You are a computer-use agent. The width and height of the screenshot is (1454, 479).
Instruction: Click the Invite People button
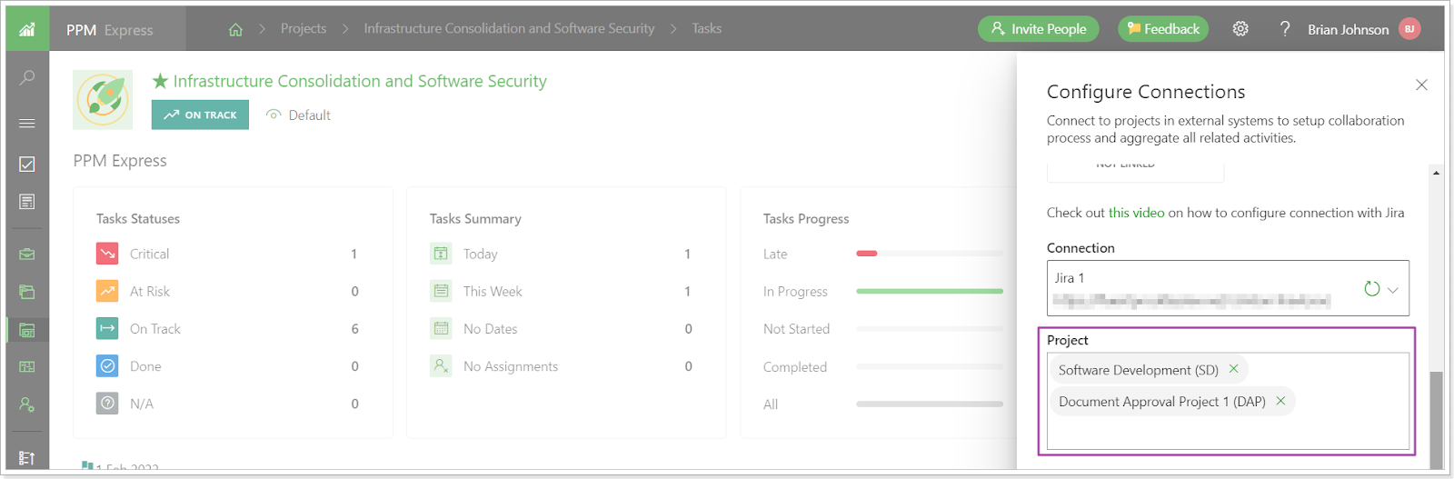point(1039,29)
